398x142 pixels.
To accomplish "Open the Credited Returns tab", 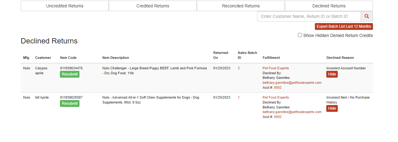I will point(153,6).
